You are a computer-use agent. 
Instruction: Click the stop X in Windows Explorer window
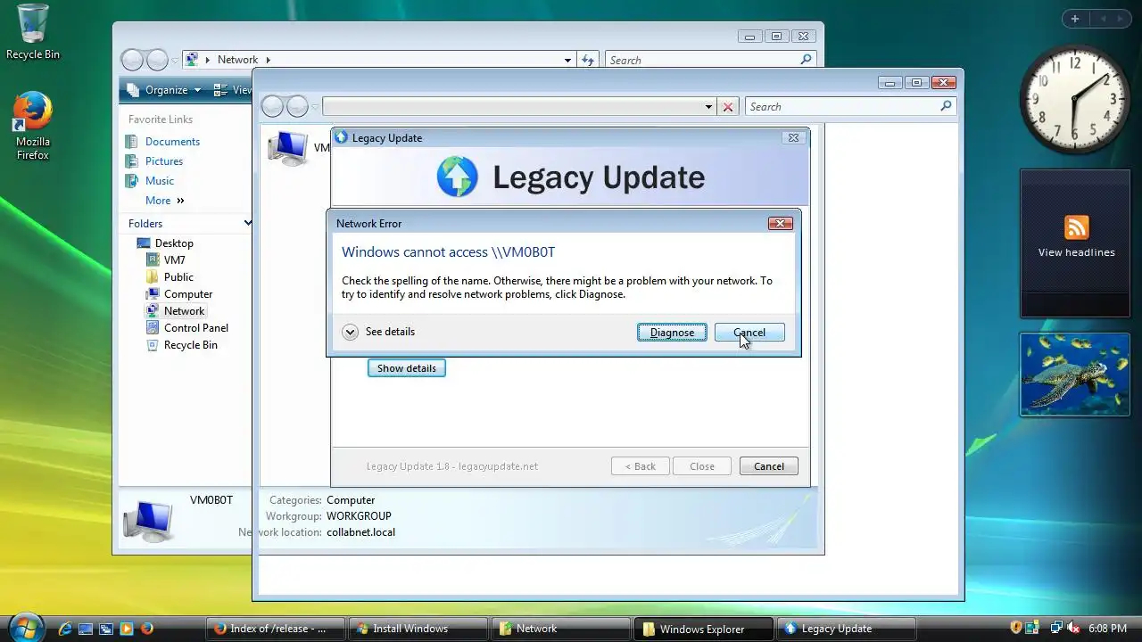point(728,107)
